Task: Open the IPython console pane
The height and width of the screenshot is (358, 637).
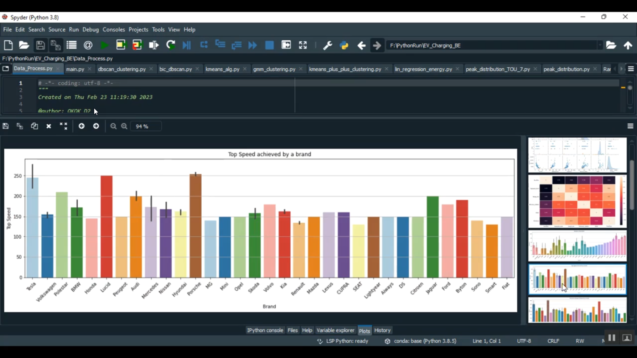Action: click(265, 330)
